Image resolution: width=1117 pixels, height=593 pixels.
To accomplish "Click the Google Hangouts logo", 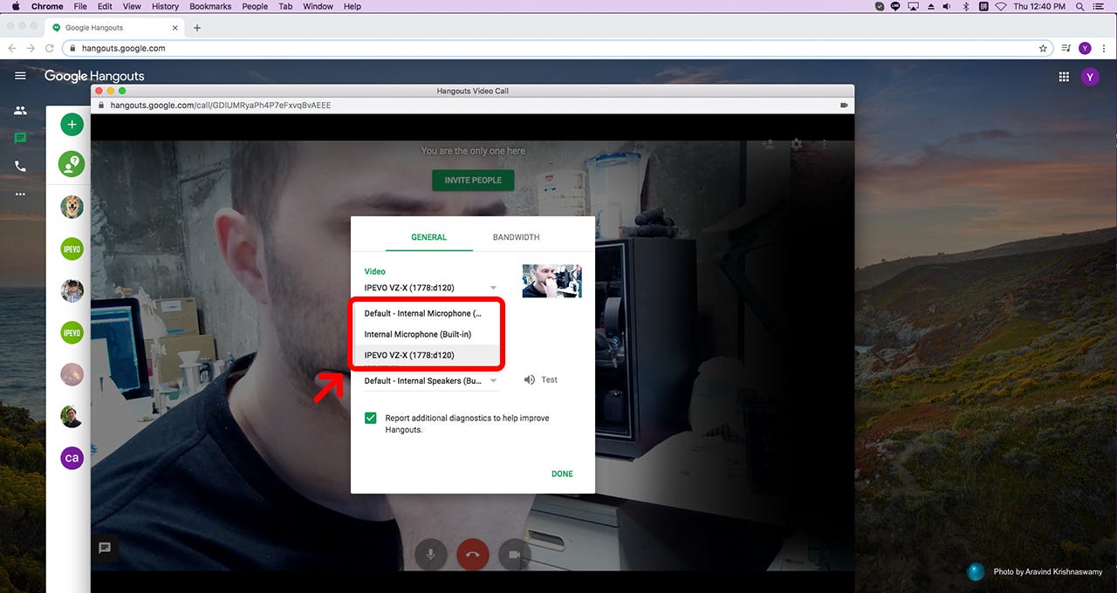I will (94, 76).
